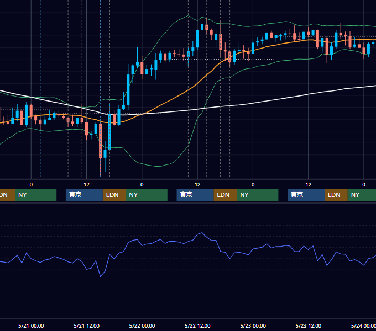Click the 東京 session block on 5/23

pos(306,195)
